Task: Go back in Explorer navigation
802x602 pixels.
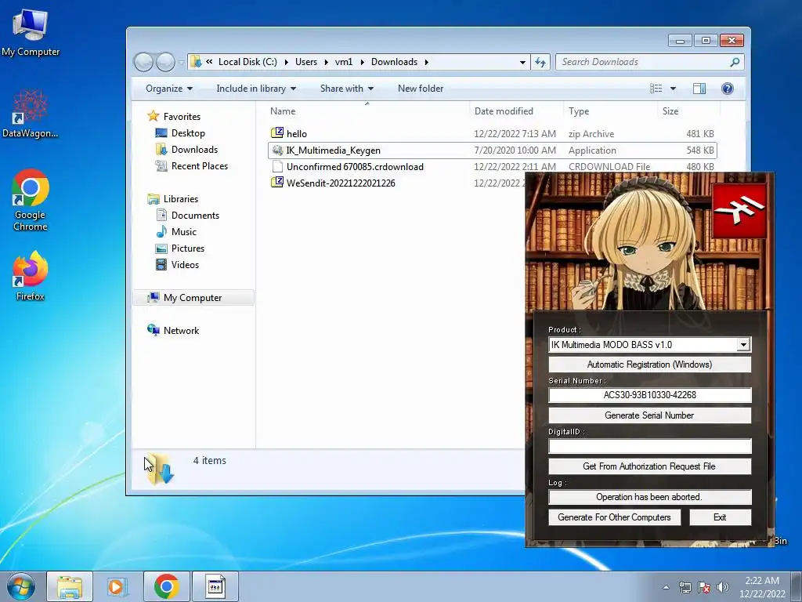Action: tap(144, 62)
